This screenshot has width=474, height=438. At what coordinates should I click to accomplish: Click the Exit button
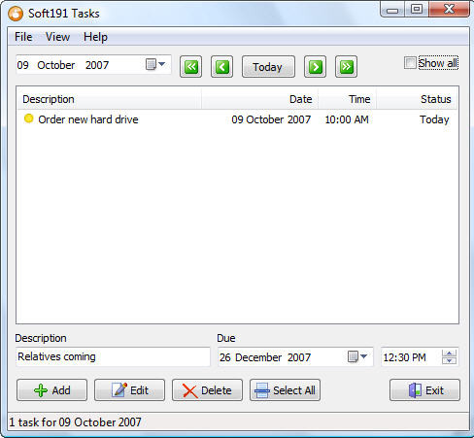[424, 390]
